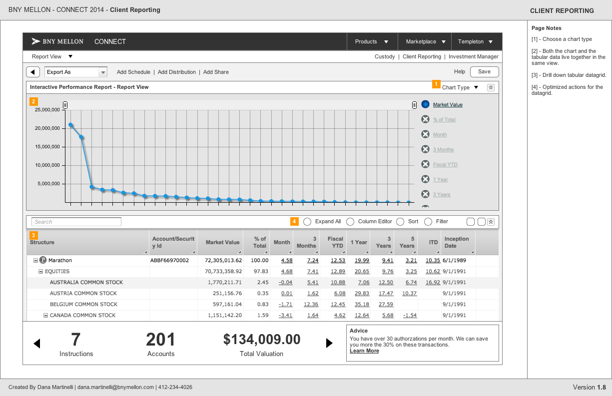Focus the datagrid Search field
The image size is (612, 396).
[x=76, y=222]
